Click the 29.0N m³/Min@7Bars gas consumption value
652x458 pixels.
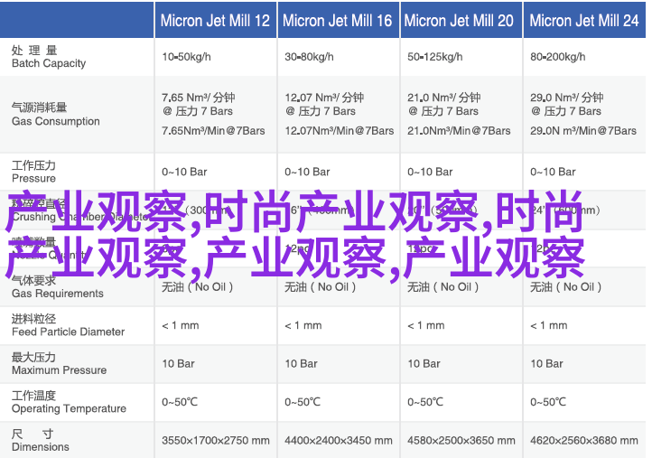coord(583,131)
